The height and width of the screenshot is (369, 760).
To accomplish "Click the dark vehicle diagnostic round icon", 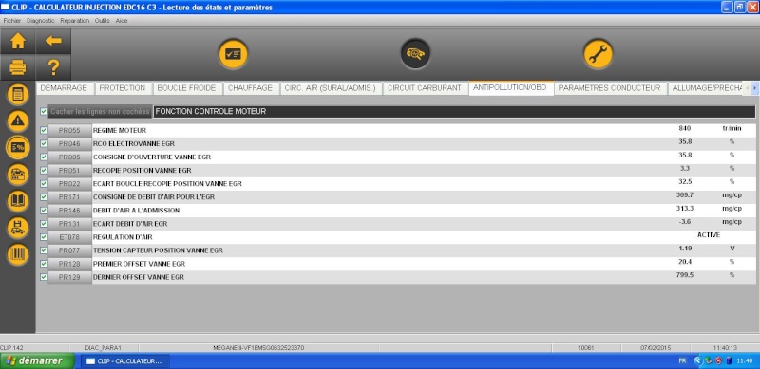I will [415, 54].
